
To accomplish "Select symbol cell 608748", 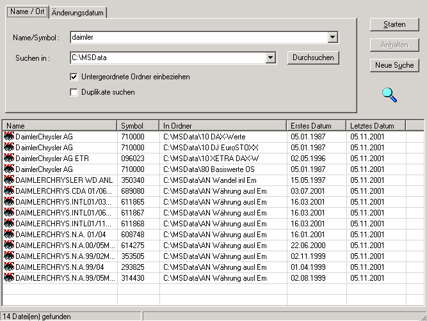I will click(133, 235).
